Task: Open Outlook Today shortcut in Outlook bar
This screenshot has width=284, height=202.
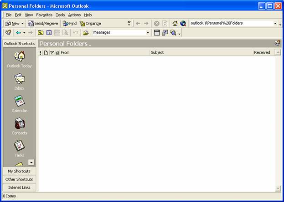Action: click(x=20, y=59)
